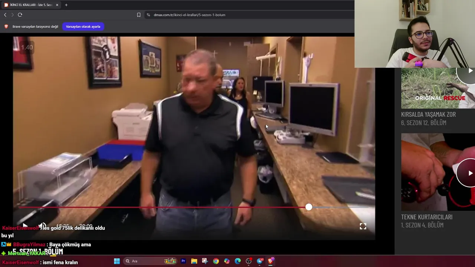Image resolution: width=475 pixels, height=267 pixels.
Task: Click the BBugraYilmaz chat username
Action: 29,245
